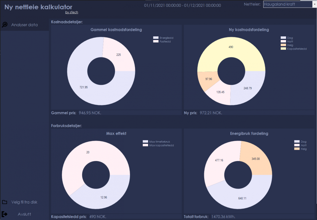Click the folder icon beside Velg fil fra disk
The height and width of the screenshot is (220, 317).
(x=5, y=202)
